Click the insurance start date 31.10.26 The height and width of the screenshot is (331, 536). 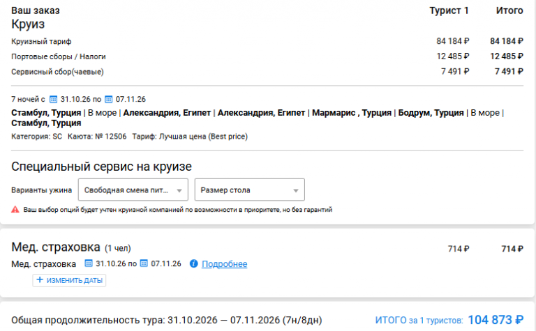click(x=111, y=263)
